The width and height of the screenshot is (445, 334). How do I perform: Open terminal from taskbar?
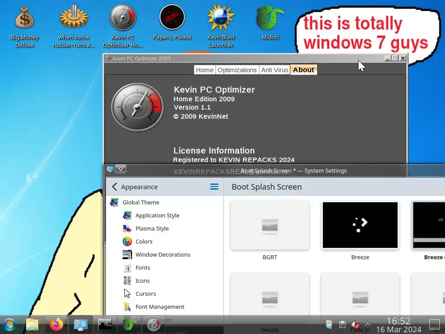coord(105,324)
